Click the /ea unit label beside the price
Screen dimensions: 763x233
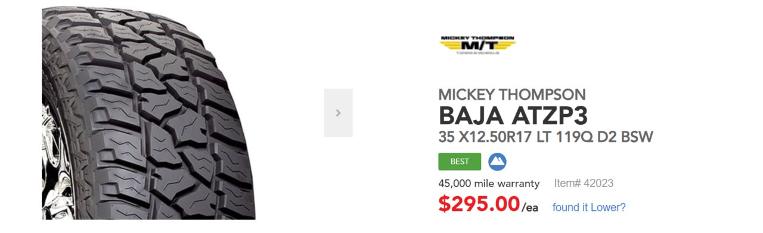[x=530, y=207]
